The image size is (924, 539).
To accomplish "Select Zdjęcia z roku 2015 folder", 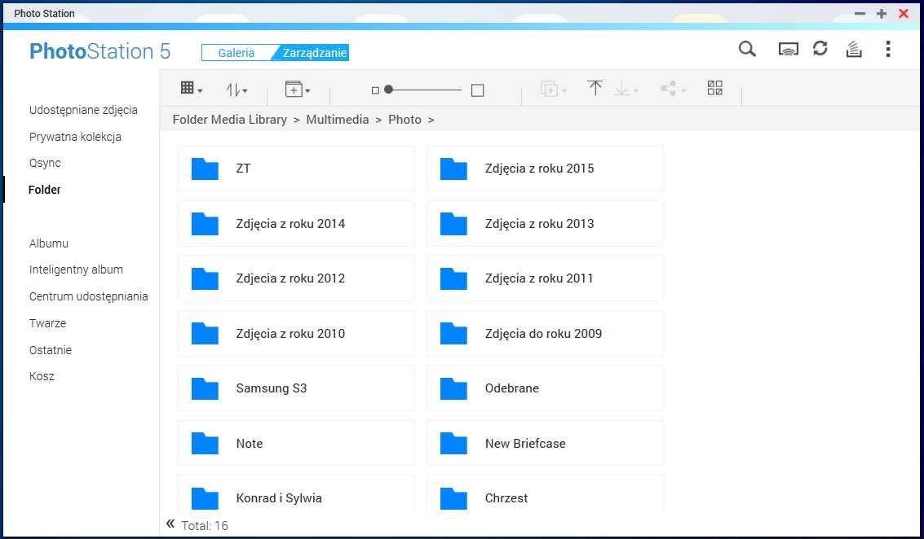I will pos(545,169).
